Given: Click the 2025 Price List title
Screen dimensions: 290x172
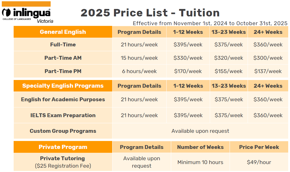Looking at the screenshot, I should point(150,13).
